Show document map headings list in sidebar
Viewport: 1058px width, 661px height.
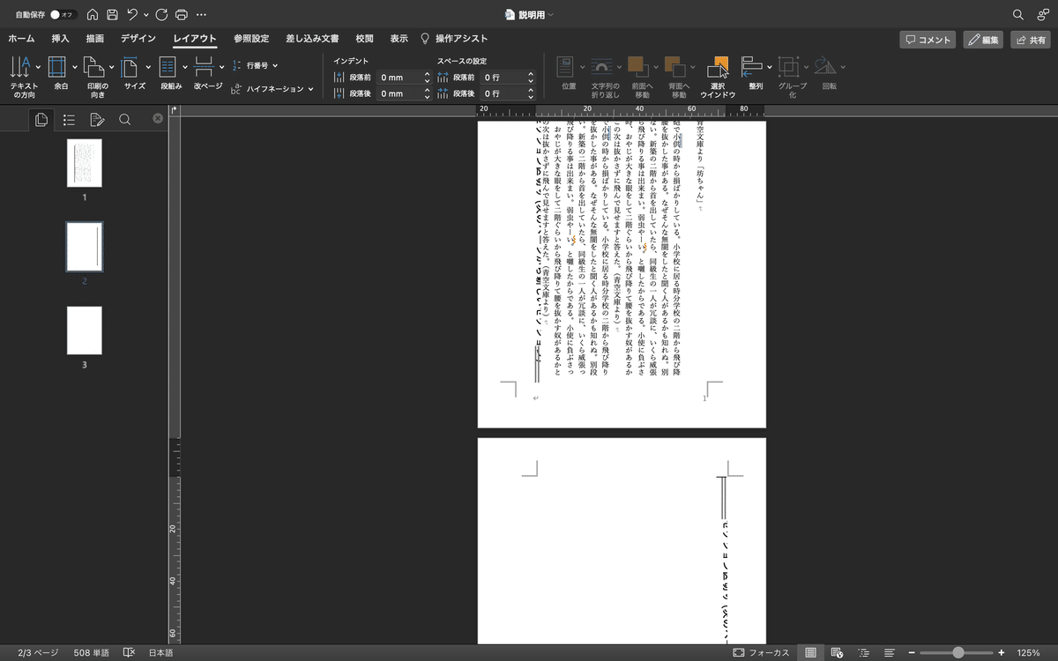tap(69, 120)
